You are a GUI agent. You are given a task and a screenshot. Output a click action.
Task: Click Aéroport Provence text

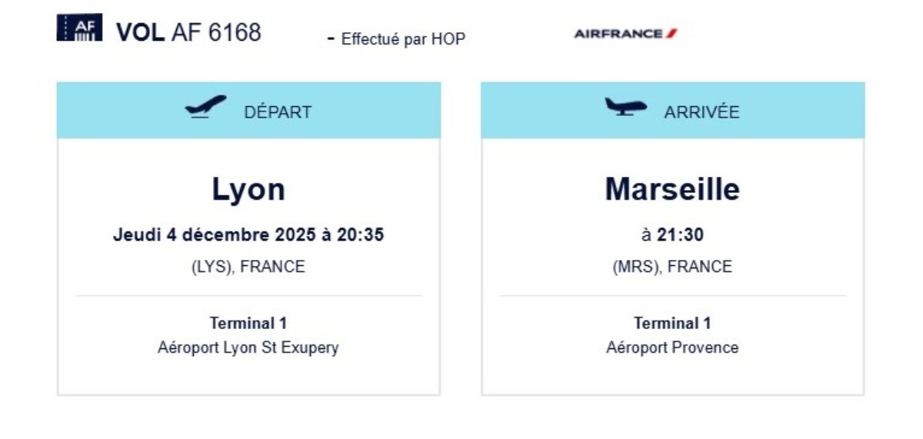tap(672, 348)
